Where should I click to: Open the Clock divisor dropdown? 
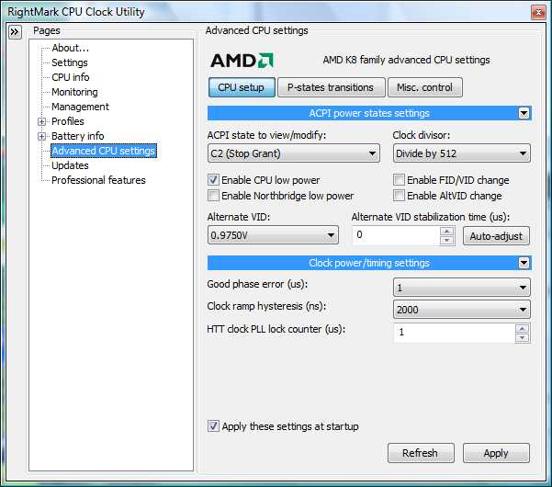461,153
